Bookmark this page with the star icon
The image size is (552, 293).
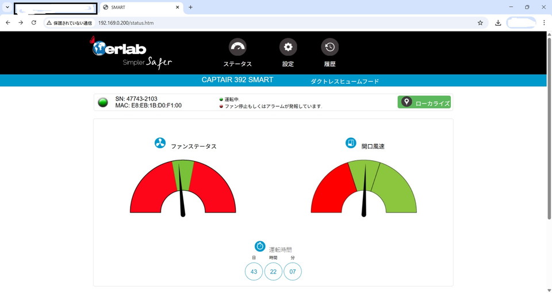480,23
